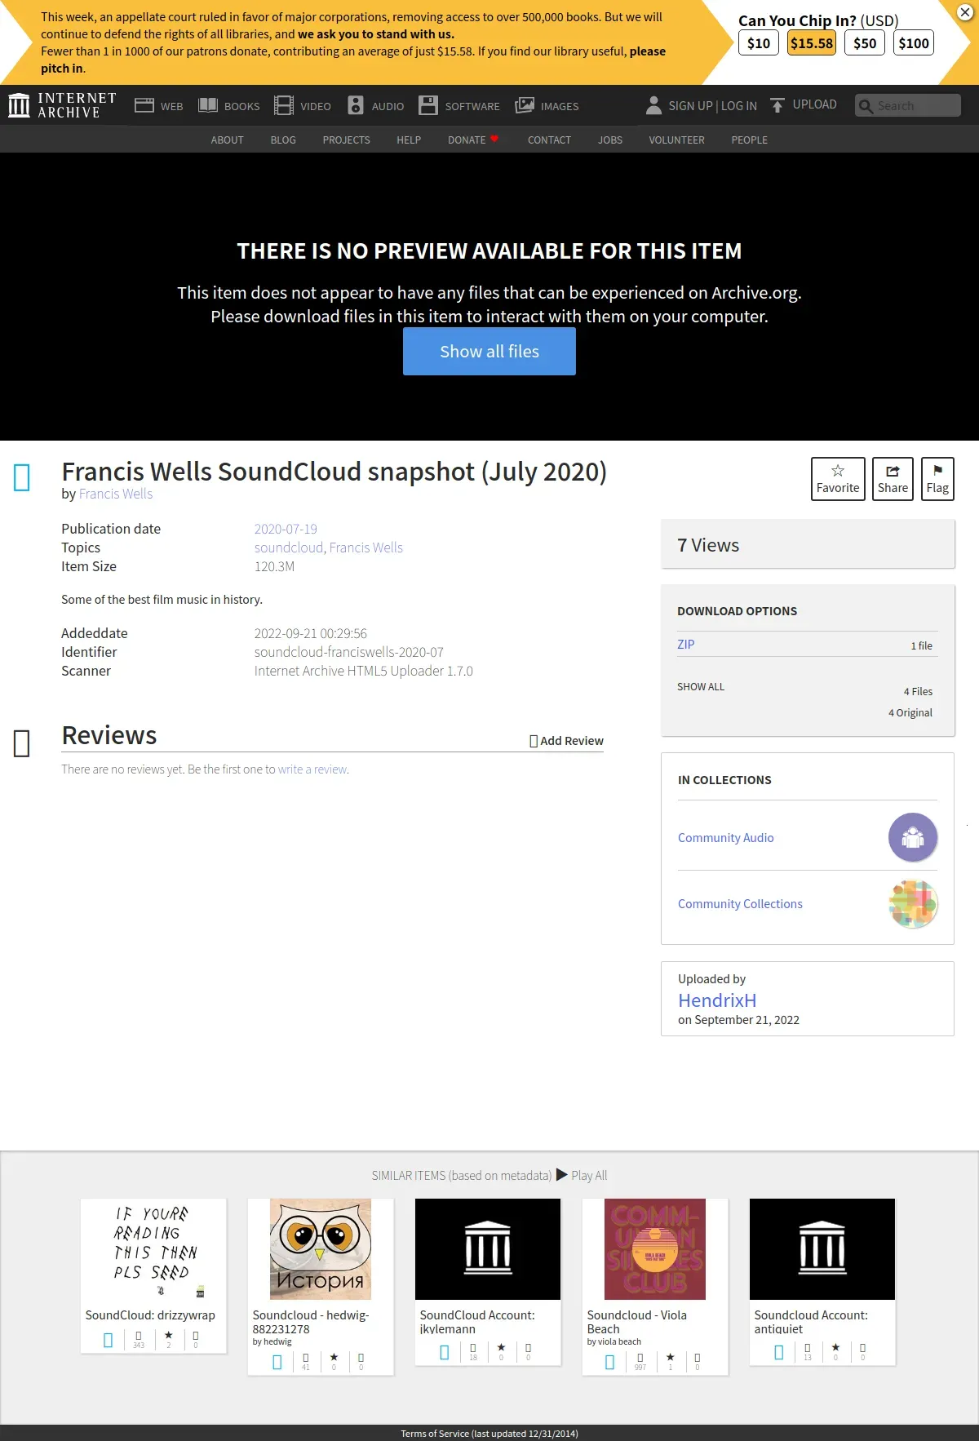The width and height of the screenshot is (979, 1441).
Task: Open the About menu item
Action: (227, 140)
